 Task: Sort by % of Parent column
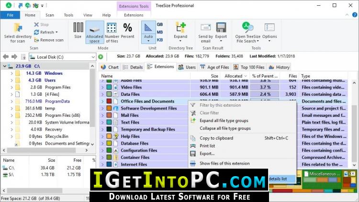click(x=265, y=76)
